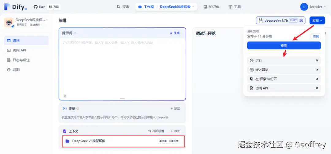The width and height of the screenshot is (331, 154).
Task: Click the folder icon of DeepSeek V3模型解读
Action: (x=67, y=141)
